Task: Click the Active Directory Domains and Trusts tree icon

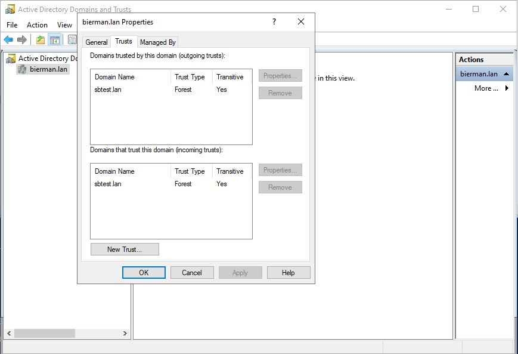Action: tap(11, 59)
